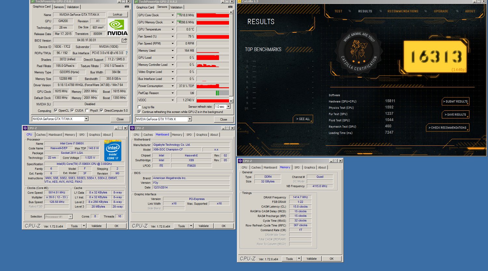Click the Processor #1 selection dropdown
Screen dimensions: 488x271
pyautogui.click(x=59, y=217)
